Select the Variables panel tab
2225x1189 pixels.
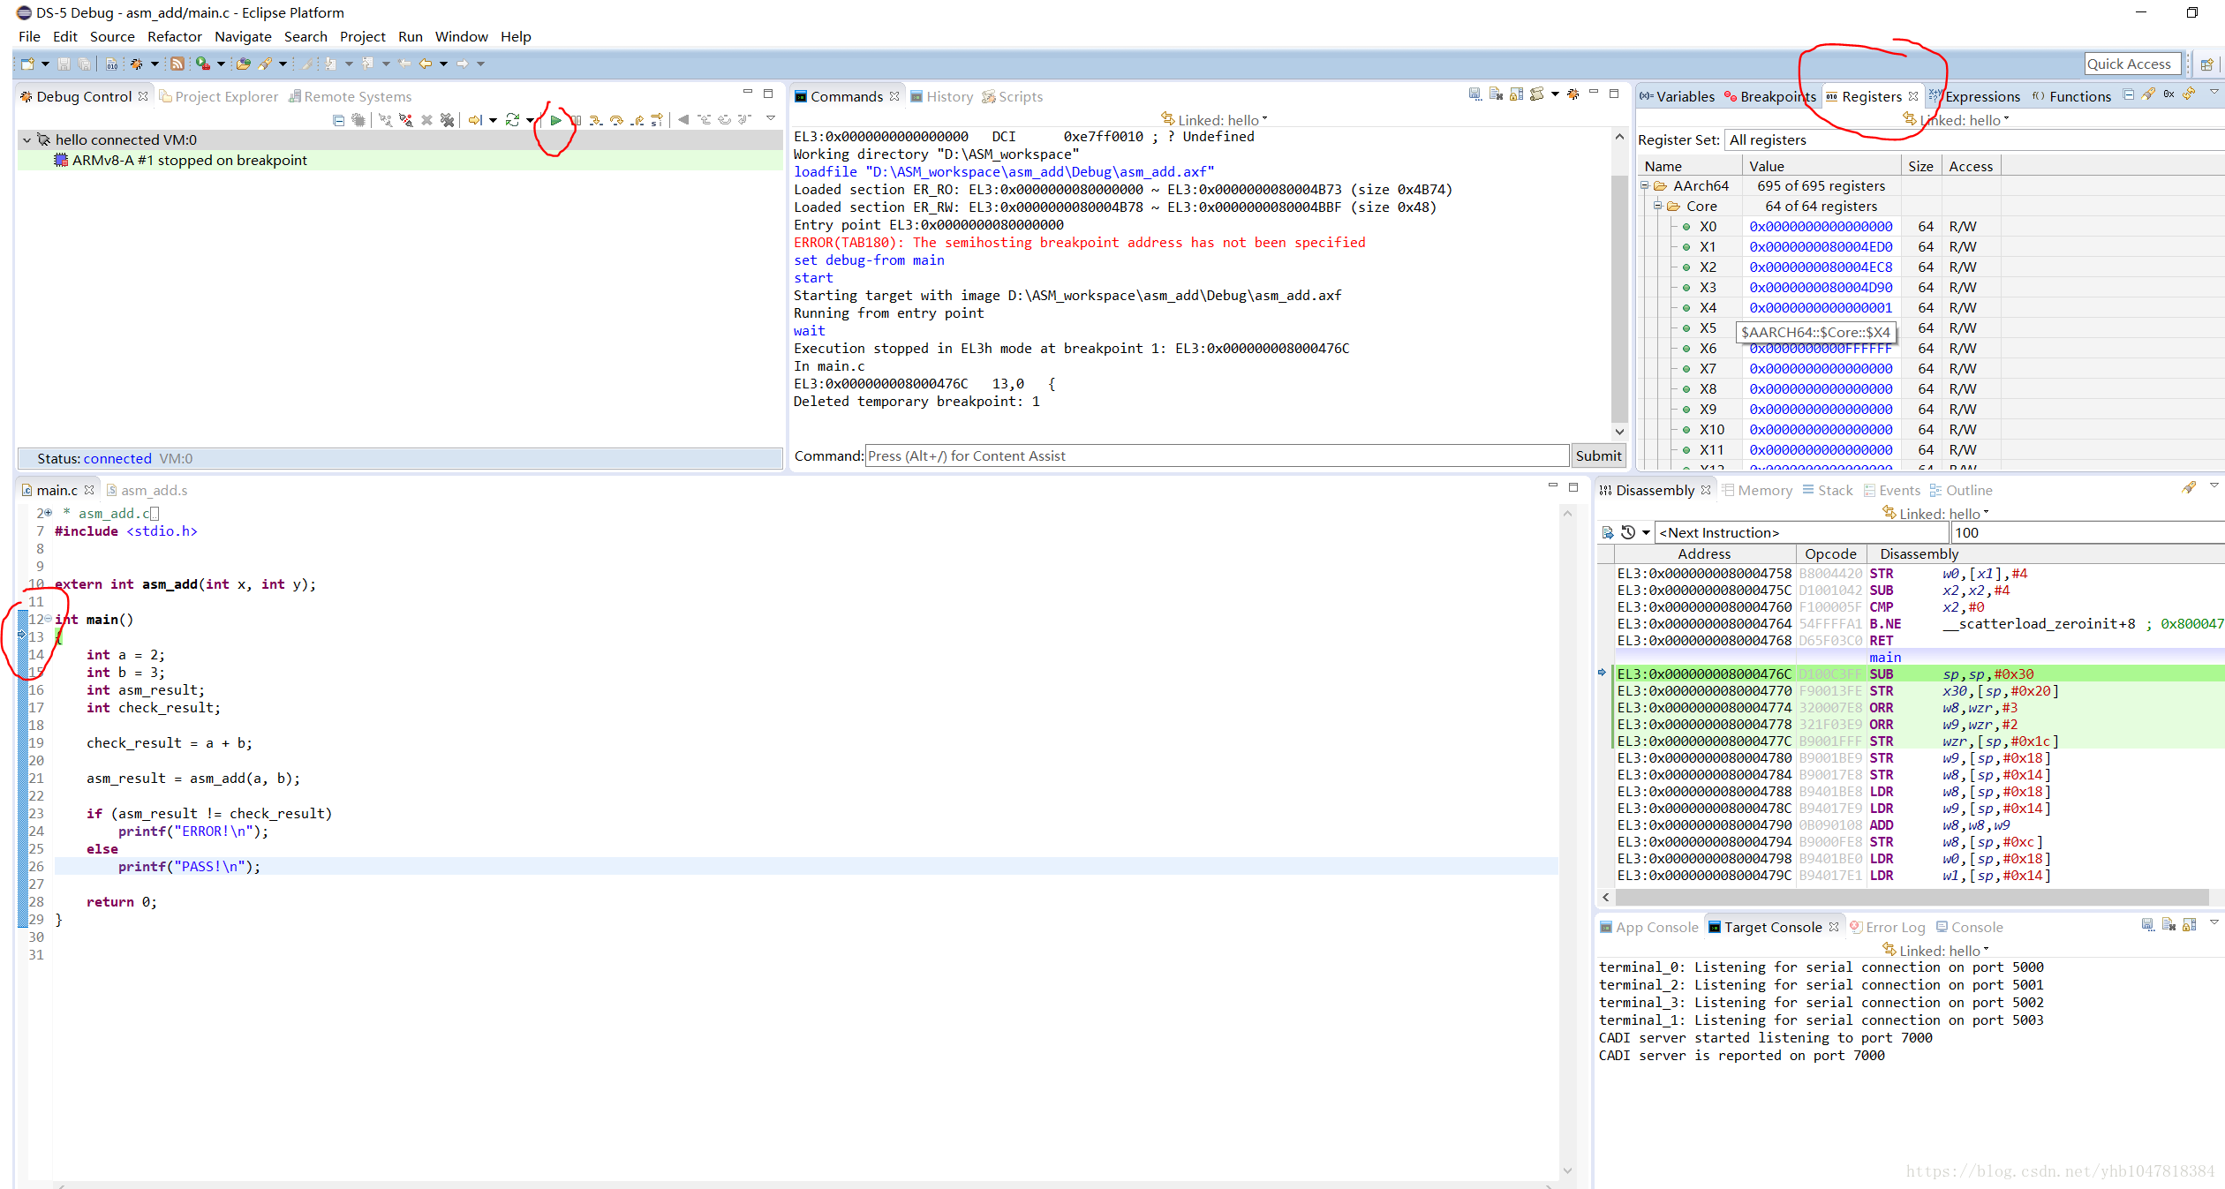pyautogui.click(x=1680, y=95)
